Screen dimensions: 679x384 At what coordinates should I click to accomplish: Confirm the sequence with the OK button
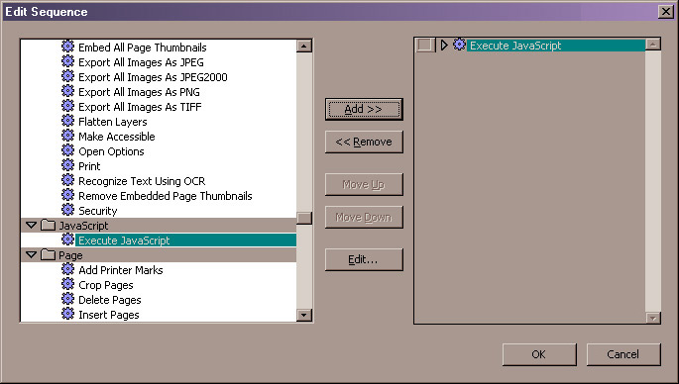[539, 354]
